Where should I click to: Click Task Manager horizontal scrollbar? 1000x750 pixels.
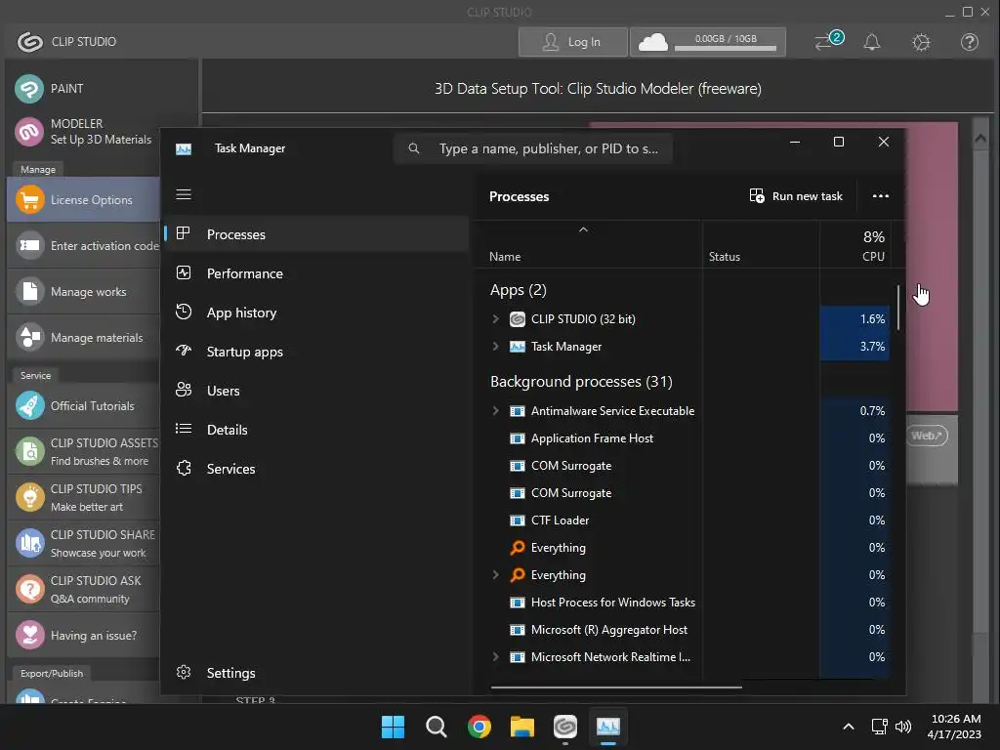[616, 687]
